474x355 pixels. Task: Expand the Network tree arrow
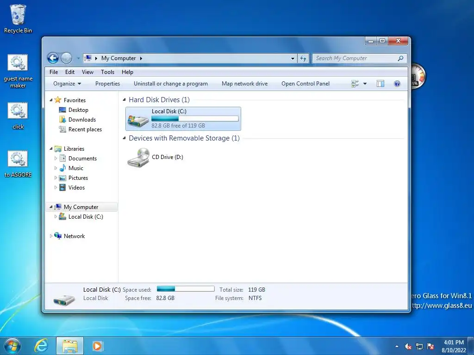click(x=51, y=236)
